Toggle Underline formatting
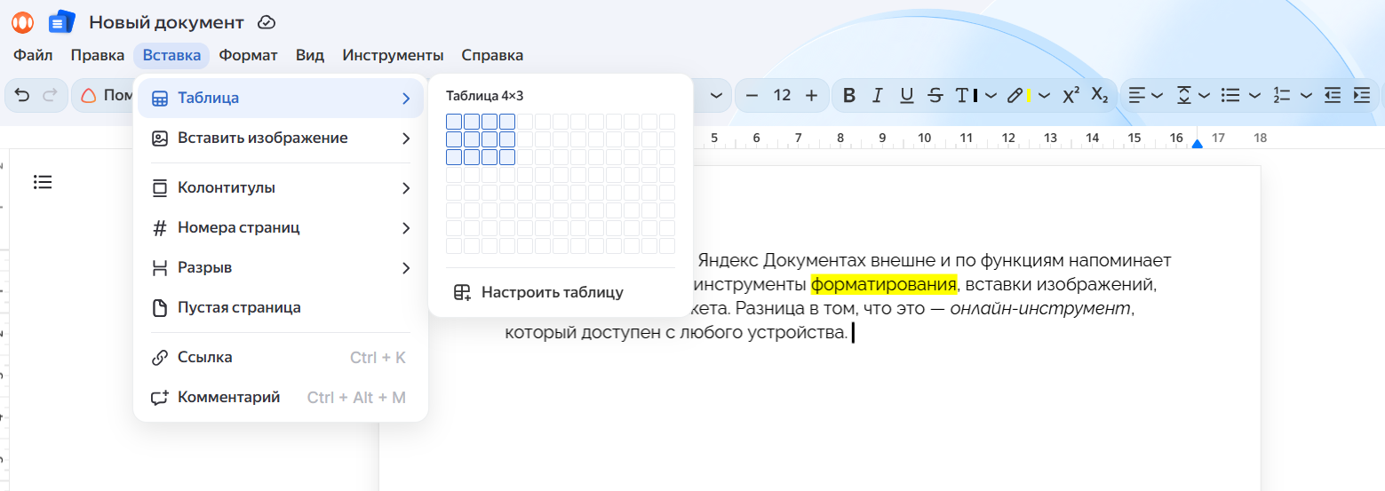Viewport: 1385px width, 491px height. (x=906, y=96)
